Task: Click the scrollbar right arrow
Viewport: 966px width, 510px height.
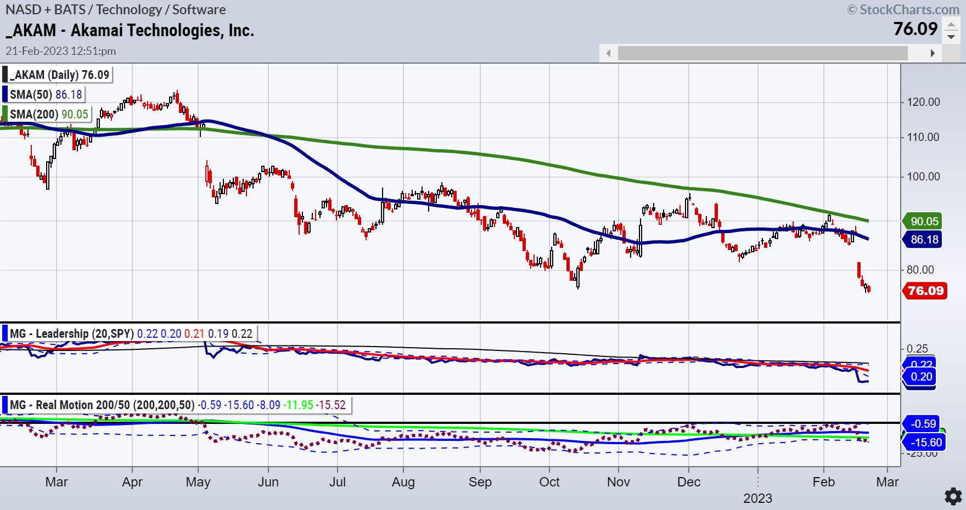Action: pyautogui.click(x=932, y=53)
